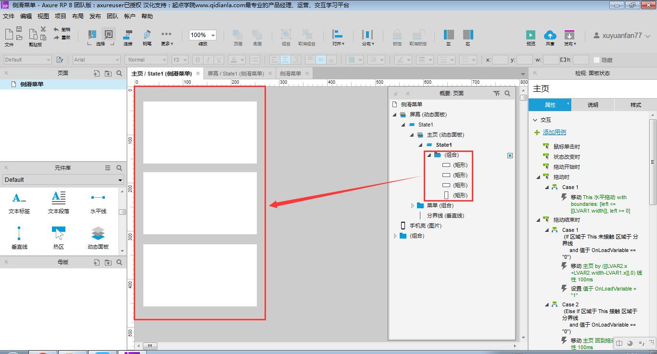The height and width of the screenshot is (354, 657).
Task: Select the connector tool 连接
Action: 128,35
